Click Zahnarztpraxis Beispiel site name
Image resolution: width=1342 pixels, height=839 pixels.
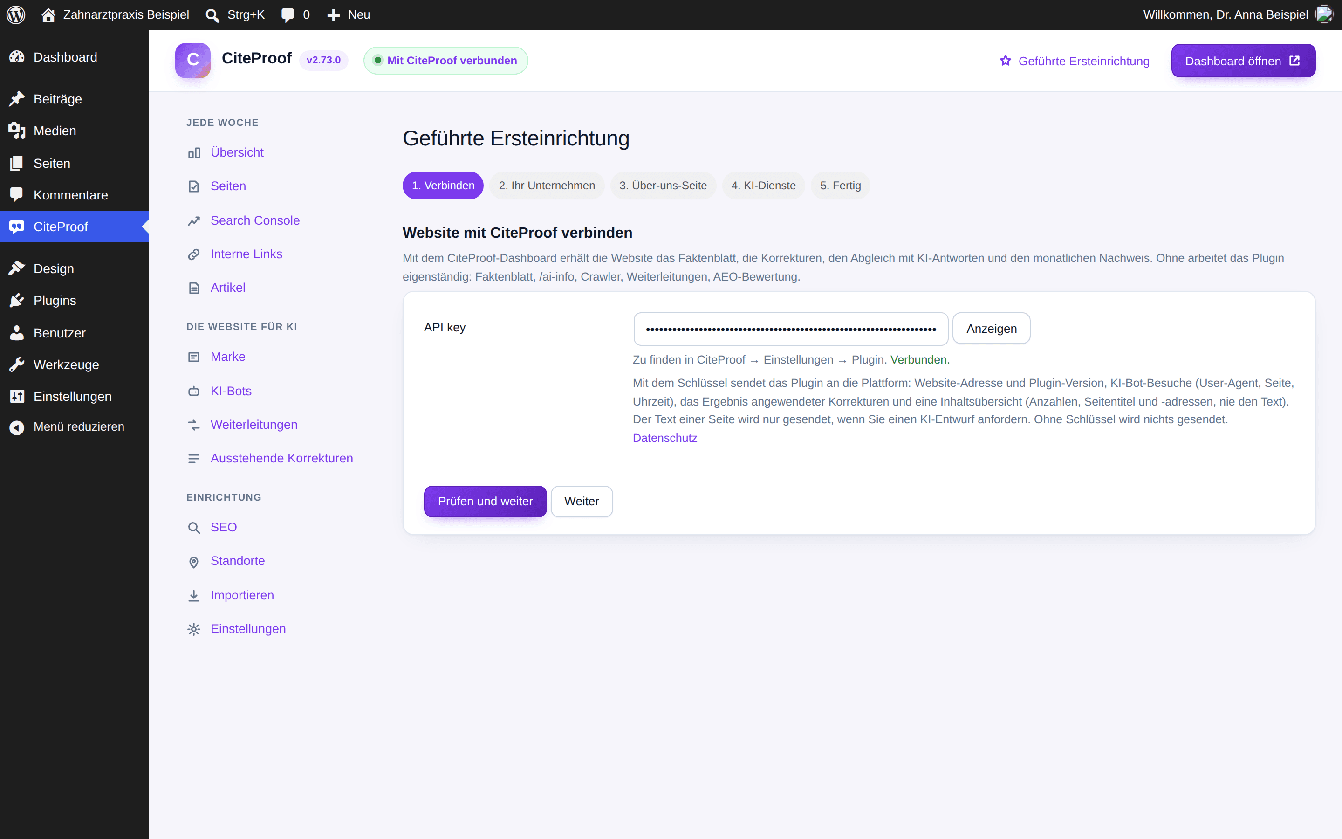(x=126, y=14)
